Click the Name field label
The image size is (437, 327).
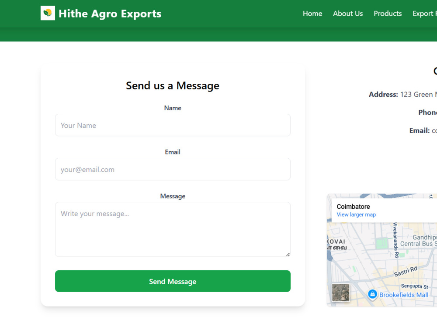(x=173, y=108)
